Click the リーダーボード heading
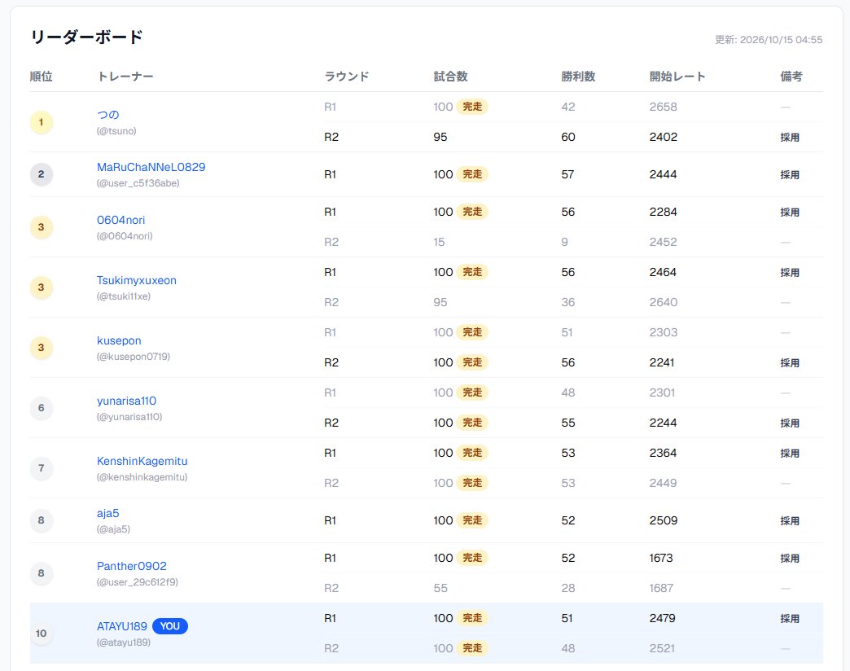The width and height of the screenshot is (850, 671). tap(87, 37)
